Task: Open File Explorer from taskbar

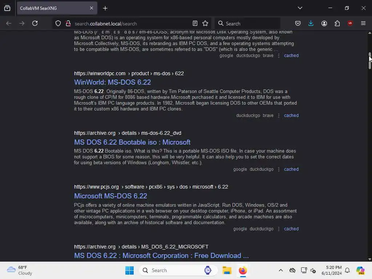Action: point(227,270)
